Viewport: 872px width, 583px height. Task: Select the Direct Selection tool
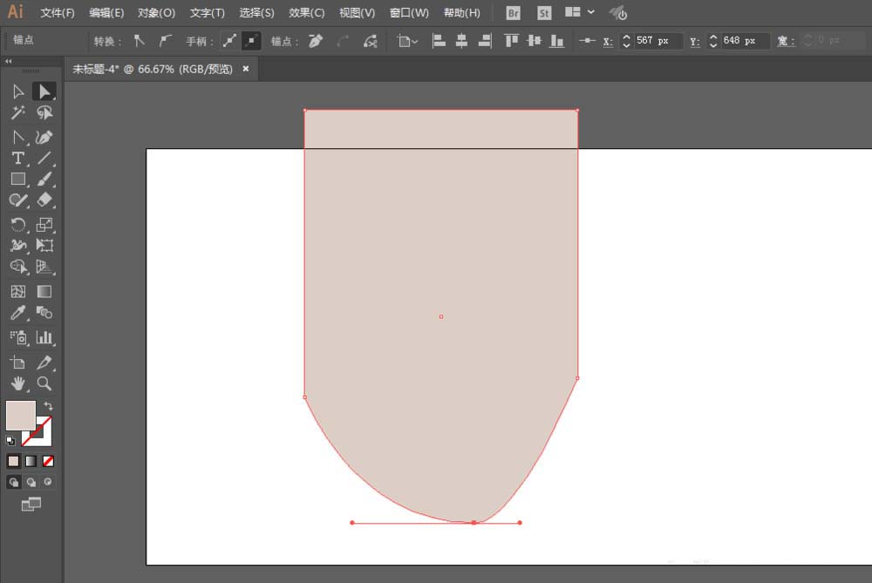(x=44, y=92)
